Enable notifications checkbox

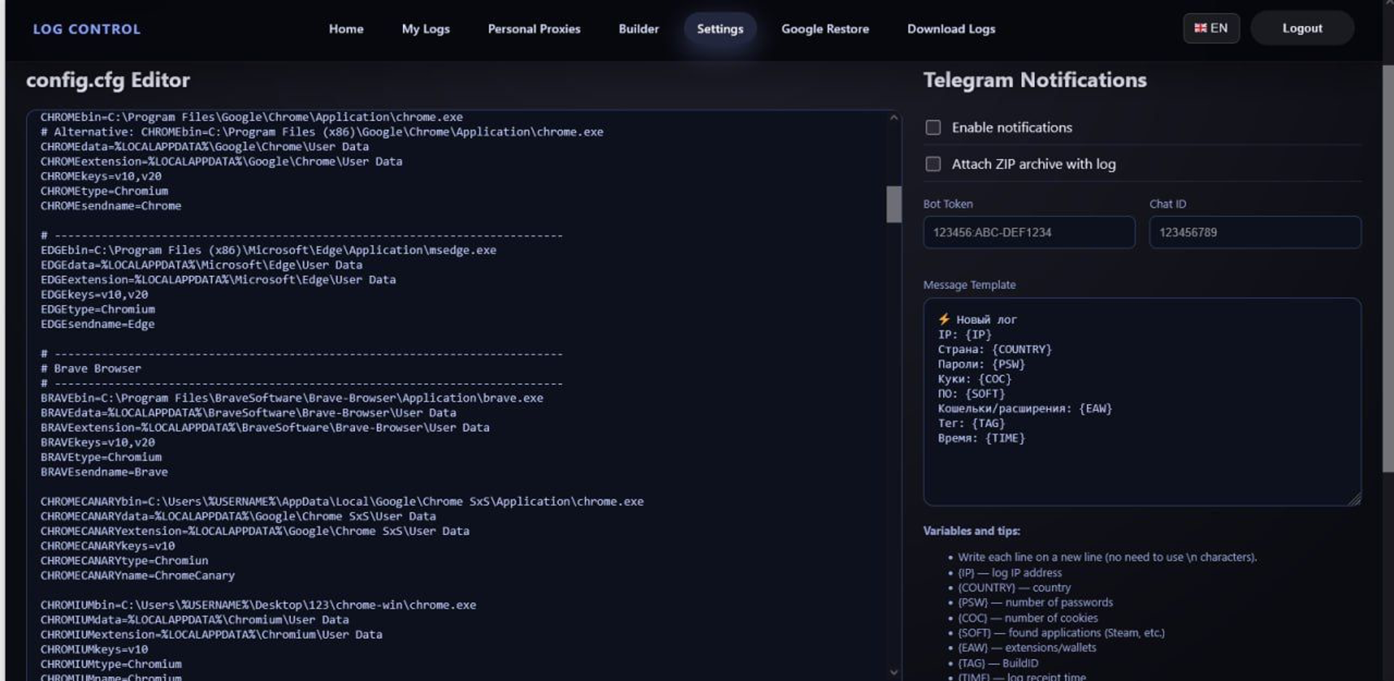tap(933, 128)
